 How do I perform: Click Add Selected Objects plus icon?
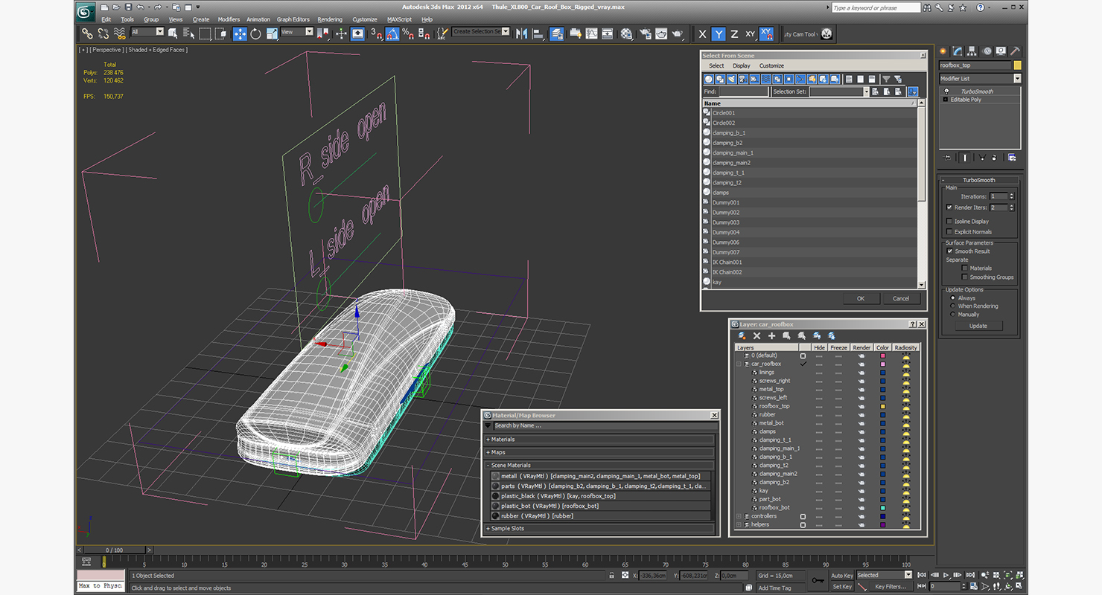[771, 336]
